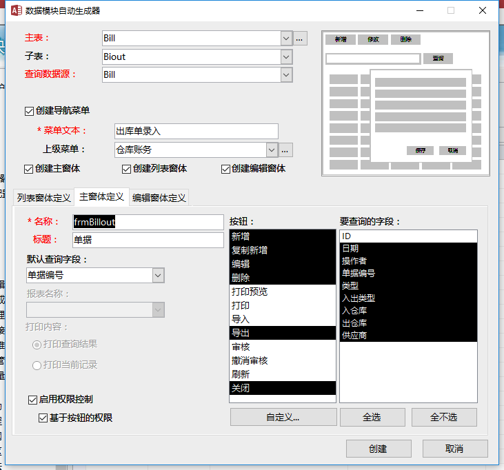Select ID in the 要查询的字段 list

click(x=408, y=236)
